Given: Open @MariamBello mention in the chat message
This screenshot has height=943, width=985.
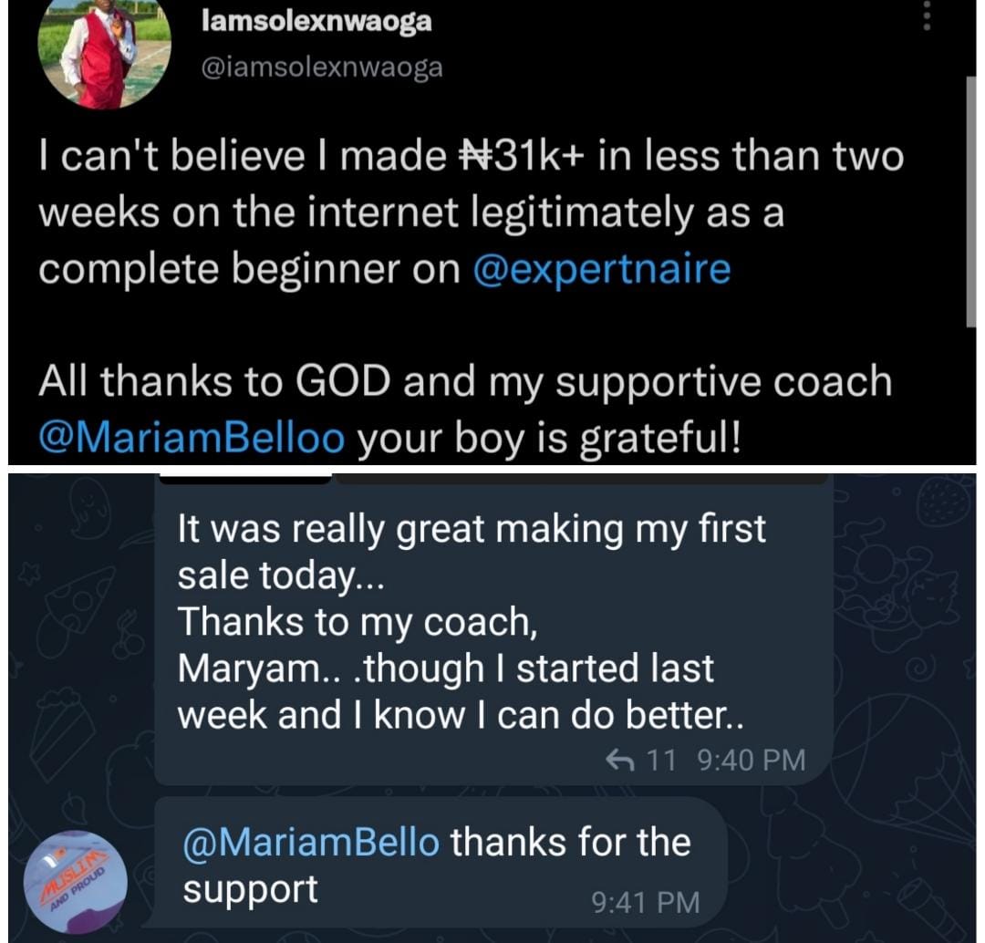Looking at the screenshot, I should pyautogui.click(x=311, y=841).
